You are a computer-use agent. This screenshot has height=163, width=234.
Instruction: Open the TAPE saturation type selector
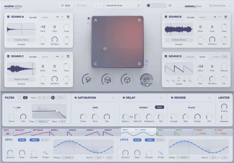click(95, 107)
